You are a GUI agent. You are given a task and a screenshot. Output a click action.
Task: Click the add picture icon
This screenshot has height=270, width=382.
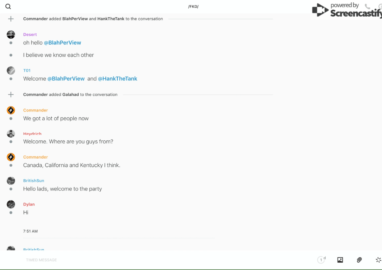point(340,260)
